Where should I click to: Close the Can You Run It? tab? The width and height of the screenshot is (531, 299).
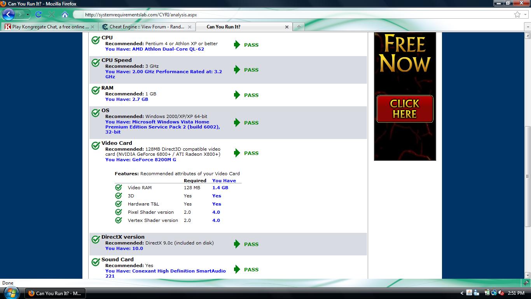click(x=287, y=27)
